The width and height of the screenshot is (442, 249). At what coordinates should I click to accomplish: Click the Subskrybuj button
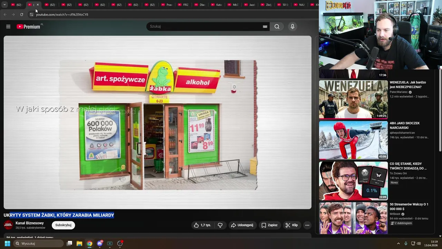(x=63, y=225)
